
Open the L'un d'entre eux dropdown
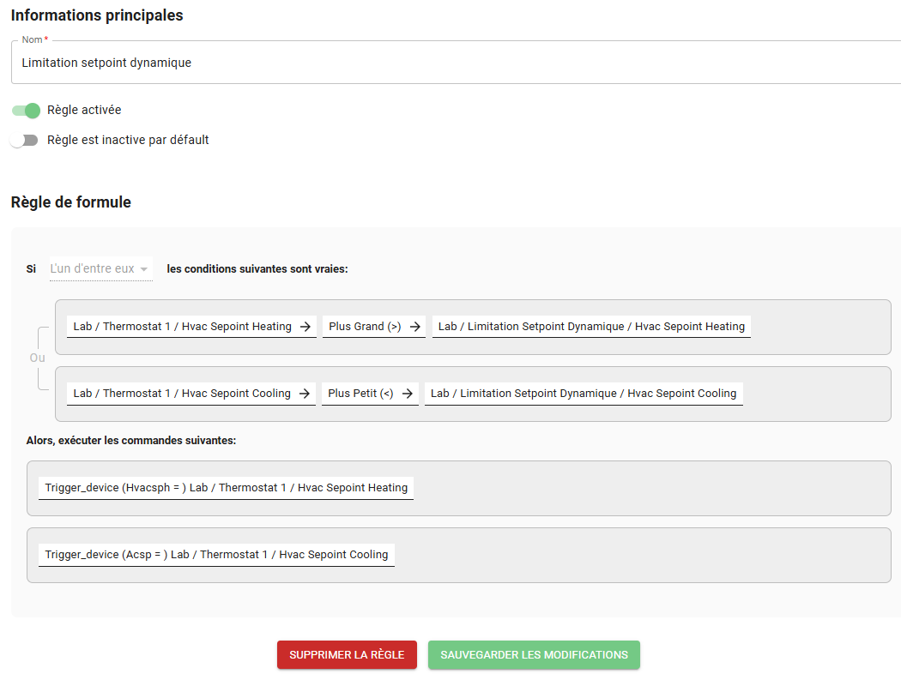point(100,269)
